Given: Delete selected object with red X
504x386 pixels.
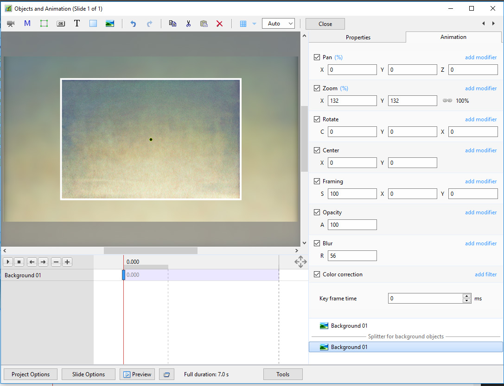Looking at the screenshot, I should (x=220, y=24).
